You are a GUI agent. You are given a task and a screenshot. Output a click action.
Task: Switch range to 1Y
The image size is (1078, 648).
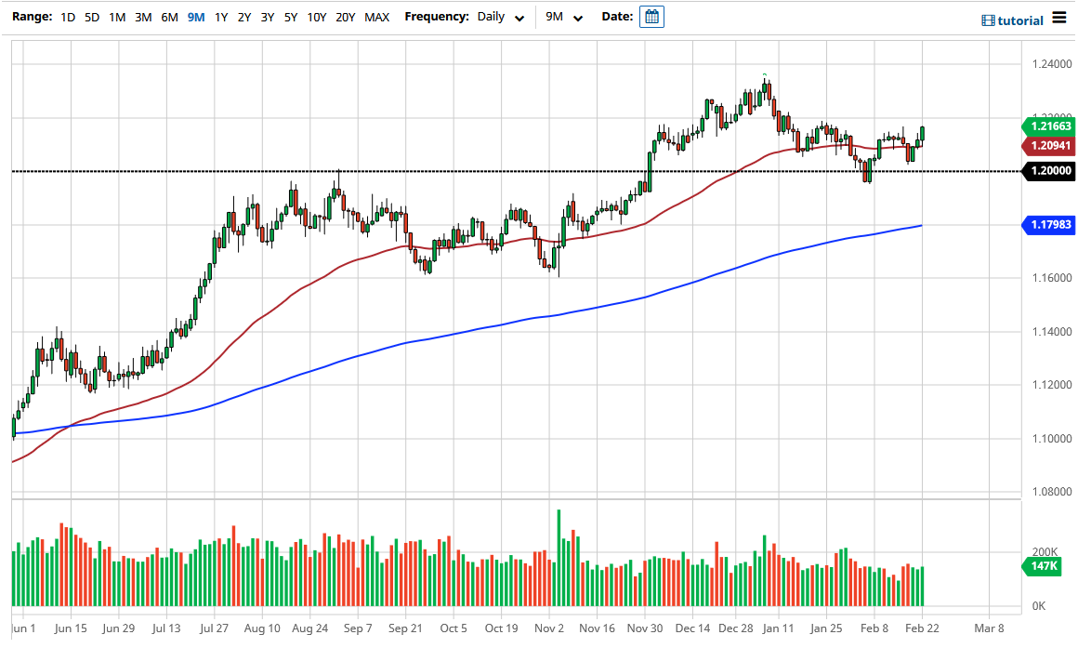(220, 17)
